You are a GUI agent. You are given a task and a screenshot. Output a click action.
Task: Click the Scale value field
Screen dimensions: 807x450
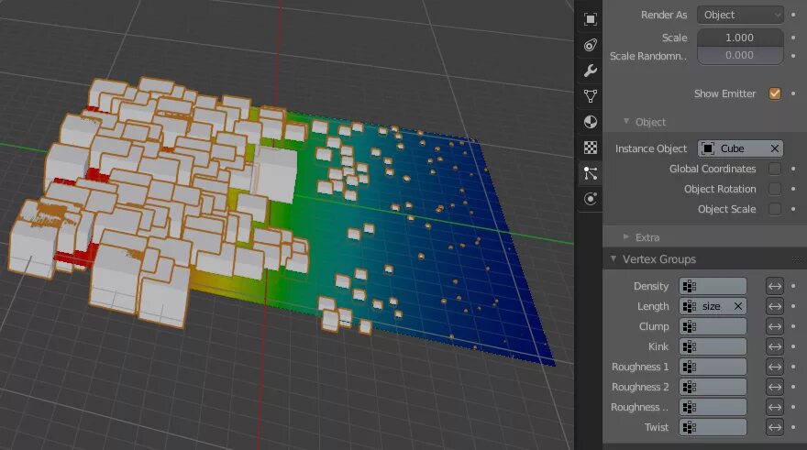point(740,38)
